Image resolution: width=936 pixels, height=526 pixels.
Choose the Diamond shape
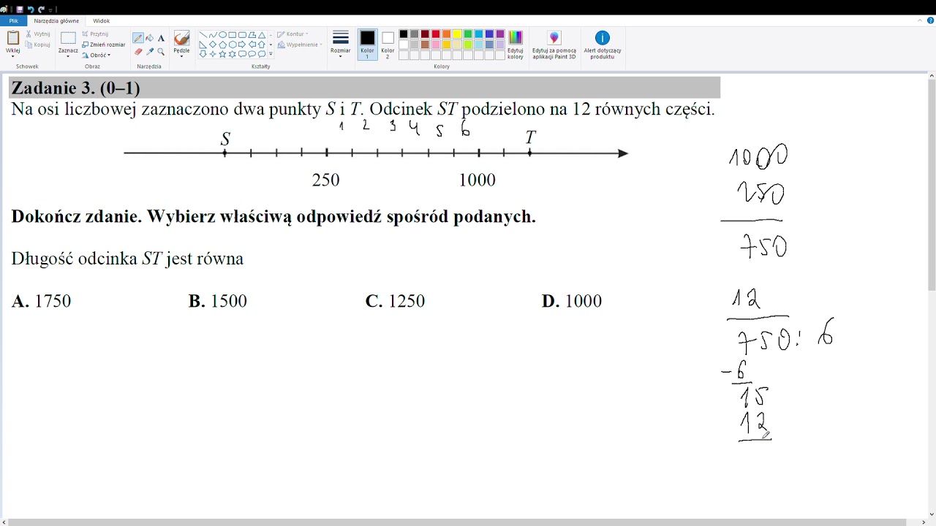(x=213, y=45)
